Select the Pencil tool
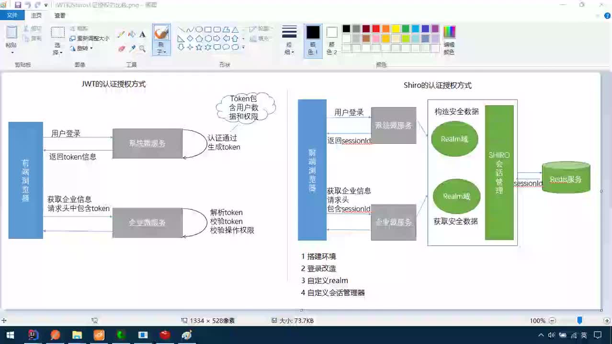612x344 pixels. (121, 34)
